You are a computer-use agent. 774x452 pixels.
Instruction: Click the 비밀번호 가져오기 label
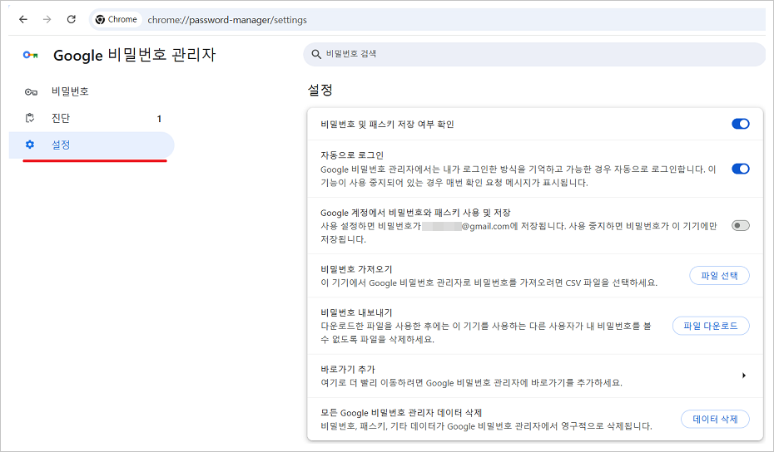[x=356, y=269]
